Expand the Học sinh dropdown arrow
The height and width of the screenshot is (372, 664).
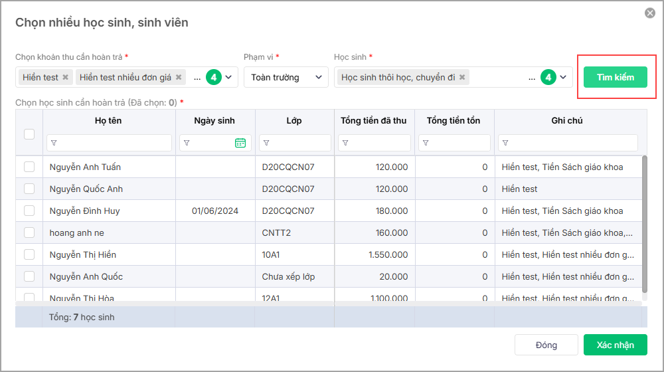point(564,77)
